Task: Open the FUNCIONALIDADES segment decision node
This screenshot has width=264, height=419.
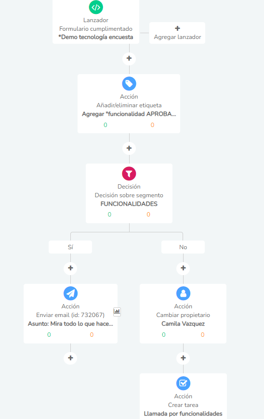Action: (x=129, y=193)
